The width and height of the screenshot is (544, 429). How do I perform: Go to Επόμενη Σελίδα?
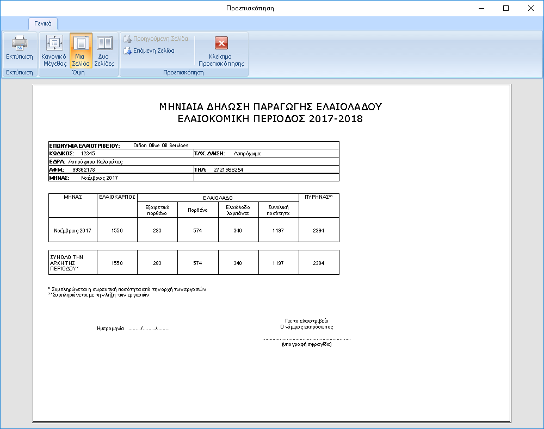click(x=149, y=51)
